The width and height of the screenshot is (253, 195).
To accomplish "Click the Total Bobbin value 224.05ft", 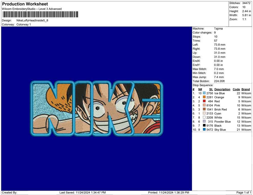I will (219, 81).
